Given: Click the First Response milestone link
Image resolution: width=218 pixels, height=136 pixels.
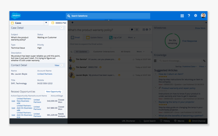Looking at the screenshot, I should pos(190,41).
